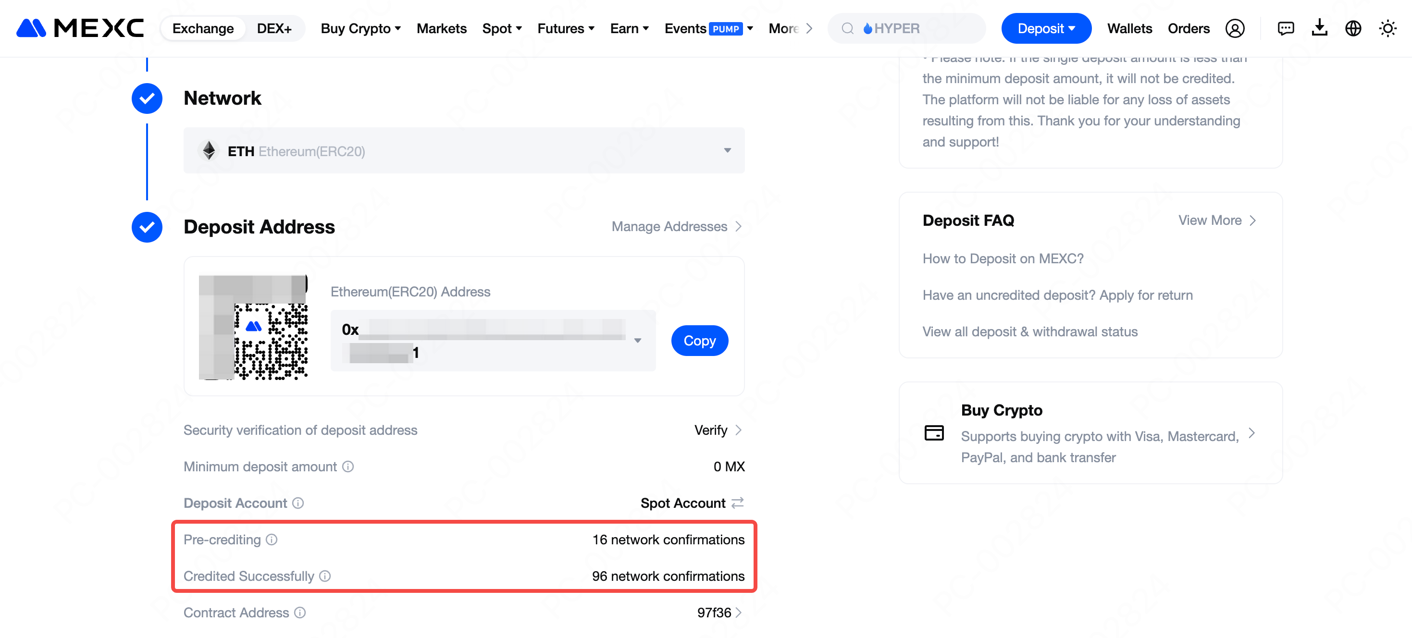Click the HYPER search field
This screenshot has height=638, width=1412.
pos(907,28)
